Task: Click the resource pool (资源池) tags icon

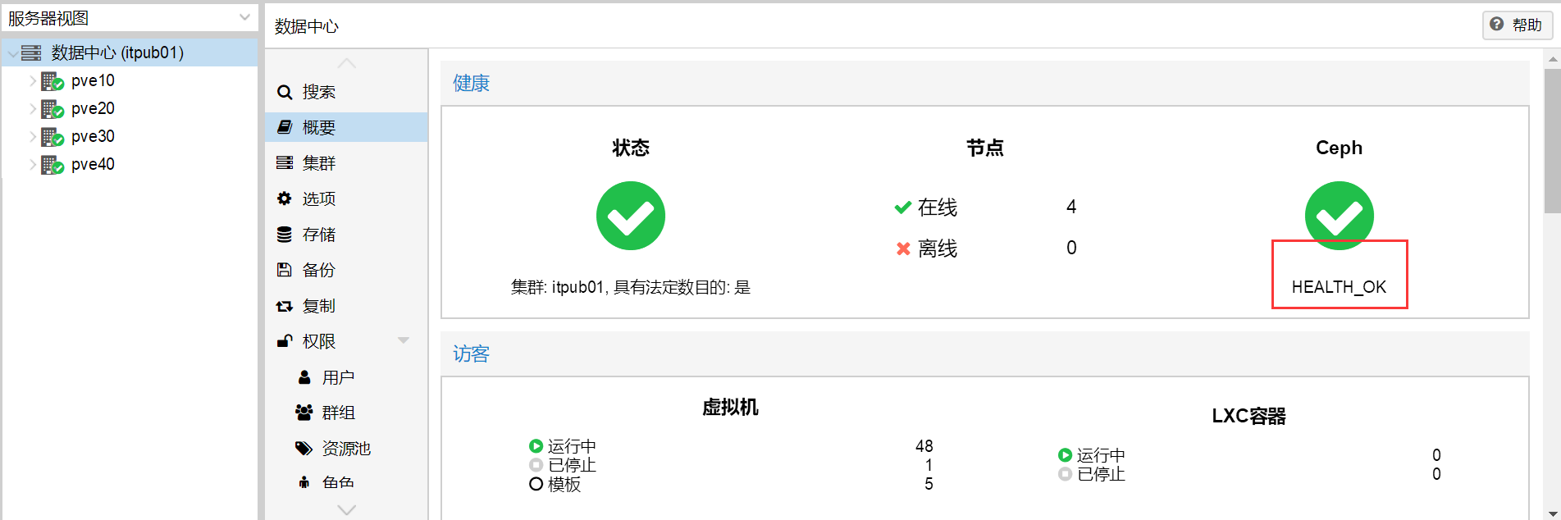Action: pyautogui.click(x=304, y=448)
